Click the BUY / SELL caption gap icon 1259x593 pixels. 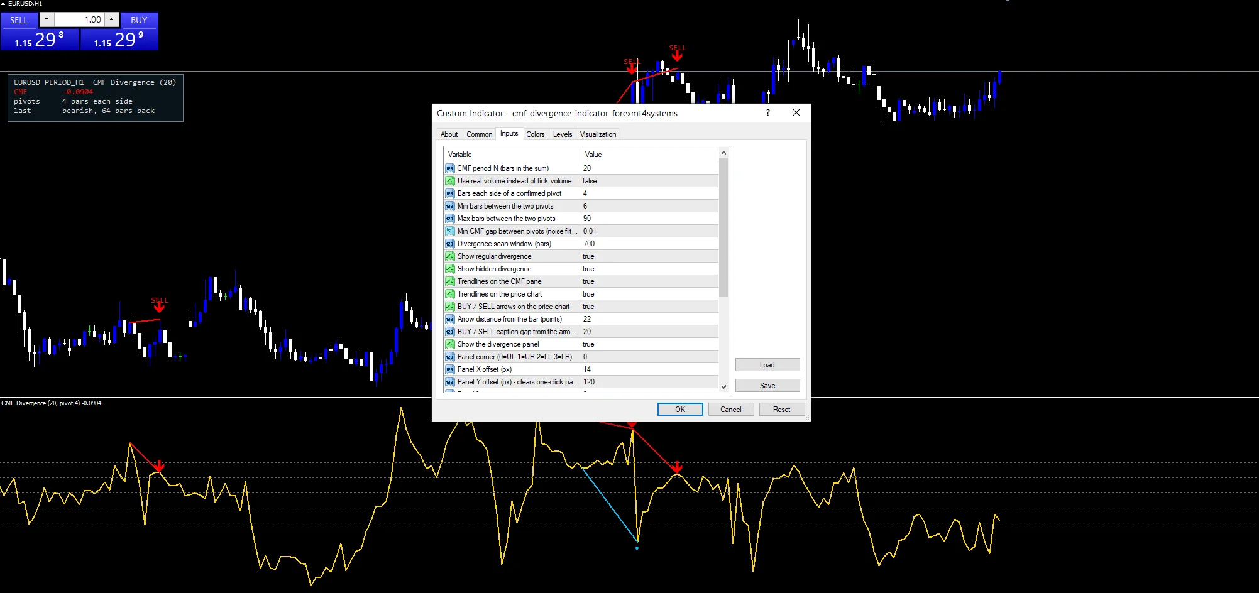click(x=449, y=332)
